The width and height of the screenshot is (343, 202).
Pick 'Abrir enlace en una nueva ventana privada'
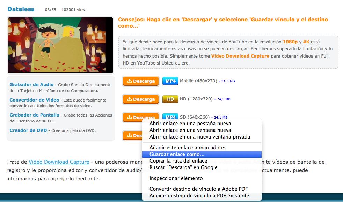tap(199, 137)
